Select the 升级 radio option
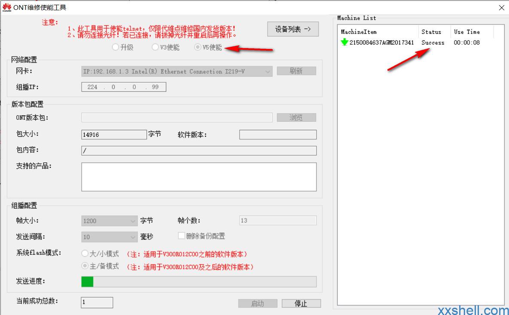Viewport: 509px width, 315px height. [x=116, y=48]
